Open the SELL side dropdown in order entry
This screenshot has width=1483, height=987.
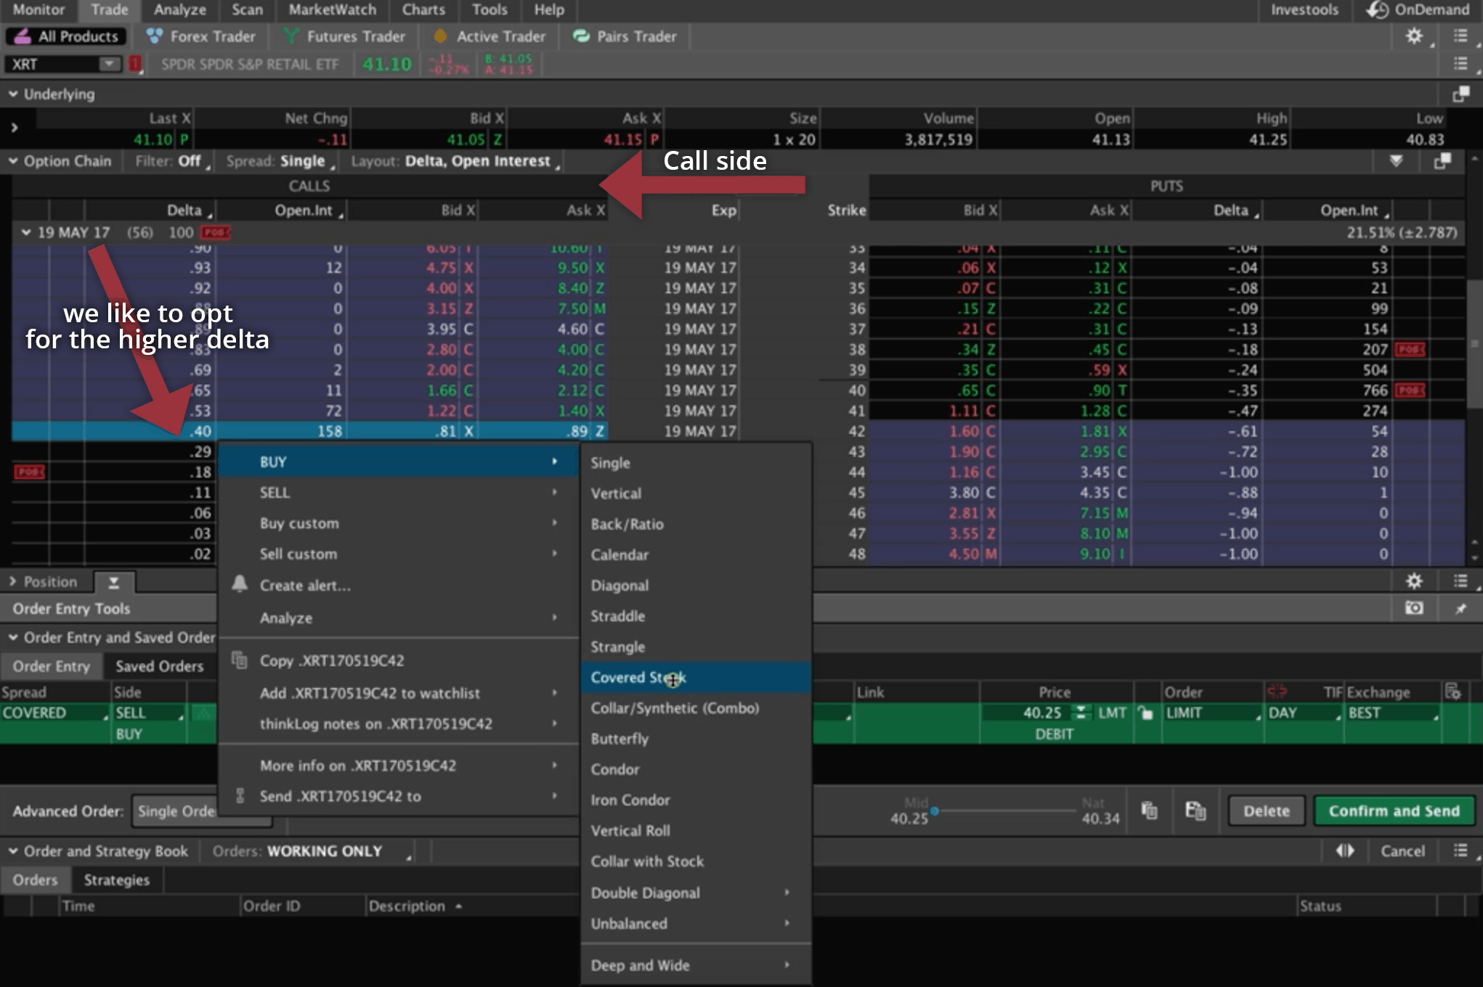150,713
